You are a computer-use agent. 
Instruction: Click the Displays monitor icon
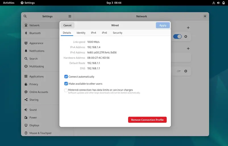tap(26, 125)
